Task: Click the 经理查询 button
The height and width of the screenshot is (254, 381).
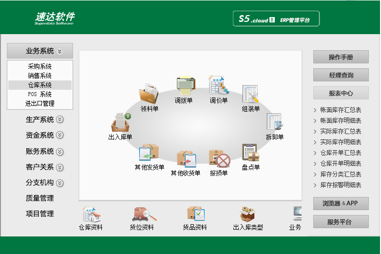Action: (341, 75)
